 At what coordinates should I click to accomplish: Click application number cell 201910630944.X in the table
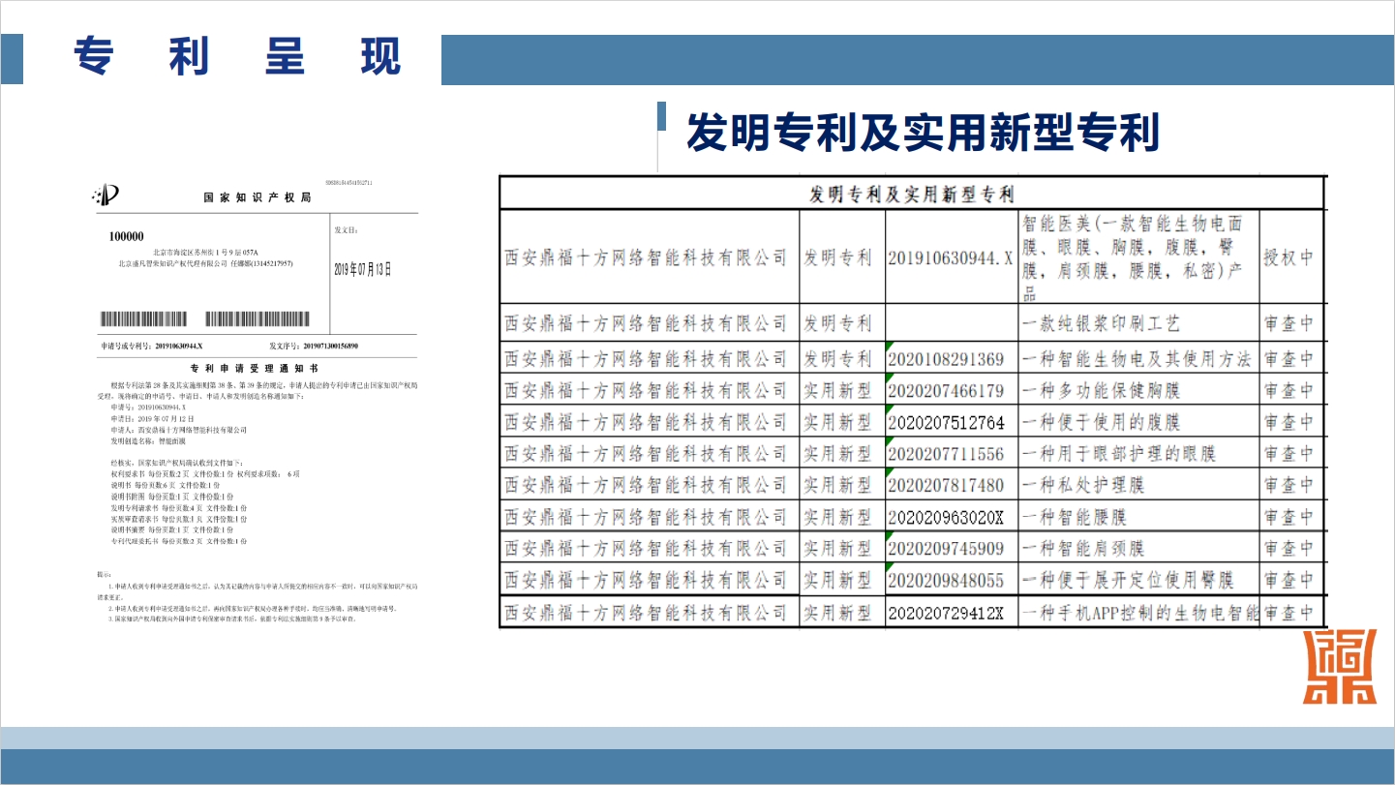[951, 257]
